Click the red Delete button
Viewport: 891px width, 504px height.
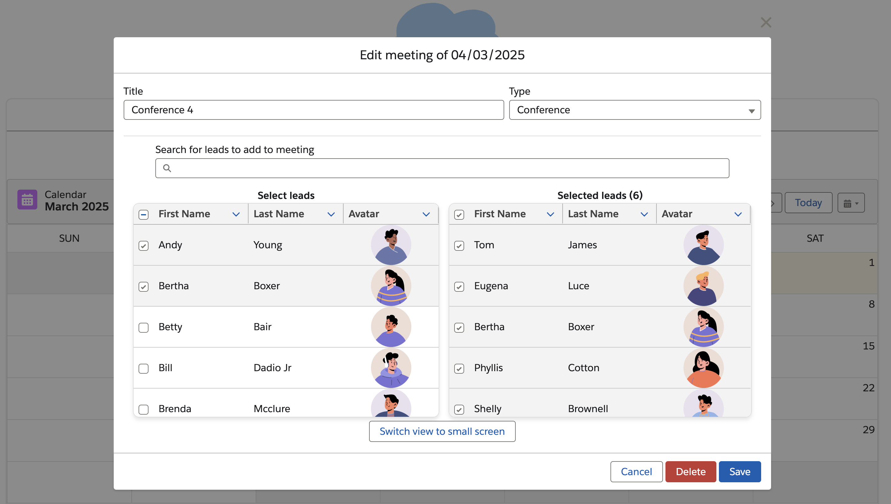click(x=690, y=471)
